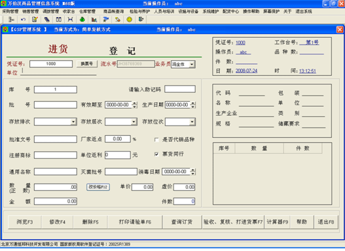Open the 操作帮助 menu
The width and height of the screenshot is (345, 251).
(x=251, y=11)
